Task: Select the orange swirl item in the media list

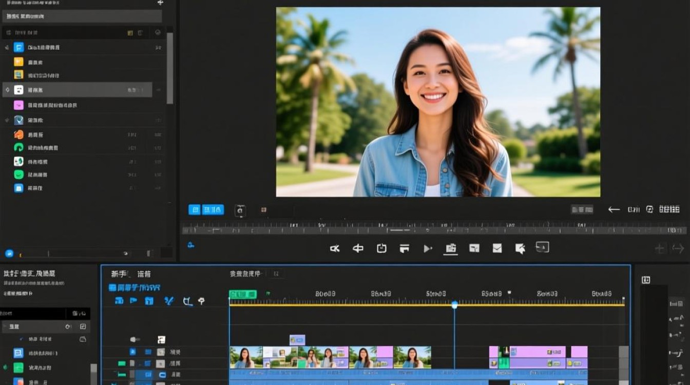Action: tap(18, 134)
